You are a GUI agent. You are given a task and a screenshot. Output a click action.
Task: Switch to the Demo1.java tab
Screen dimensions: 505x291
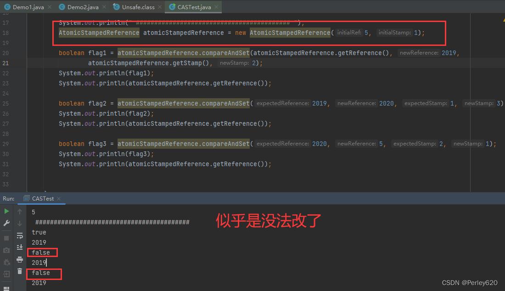click(x=28, y=7)
